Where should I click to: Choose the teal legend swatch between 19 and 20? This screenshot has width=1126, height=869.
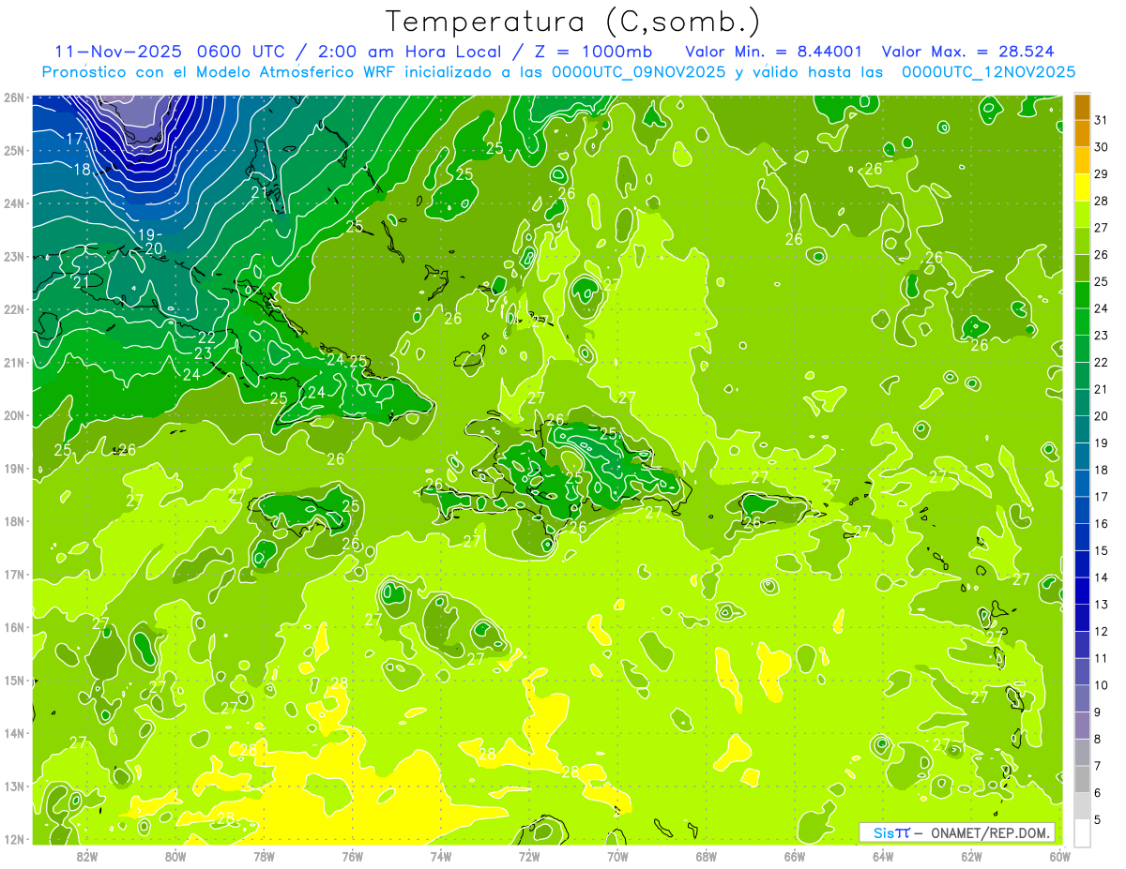[1082, 429]
